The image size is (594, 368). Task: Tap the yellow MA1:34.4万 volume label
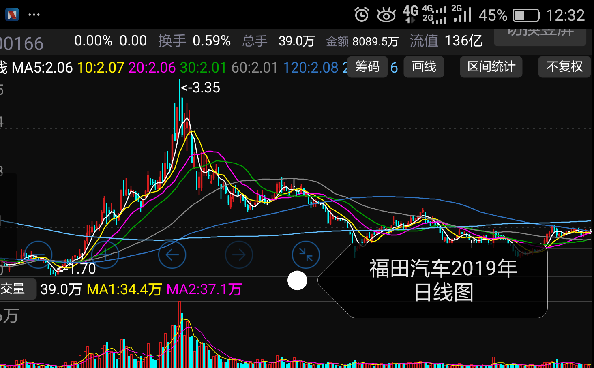point(124,289)
